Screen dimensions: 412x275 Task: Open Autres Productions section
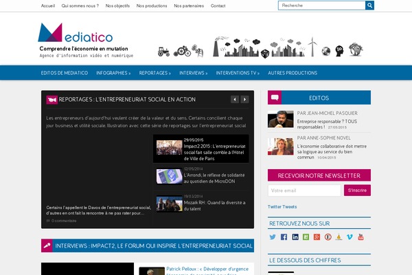pyautogui.click(x=293, y=73)
